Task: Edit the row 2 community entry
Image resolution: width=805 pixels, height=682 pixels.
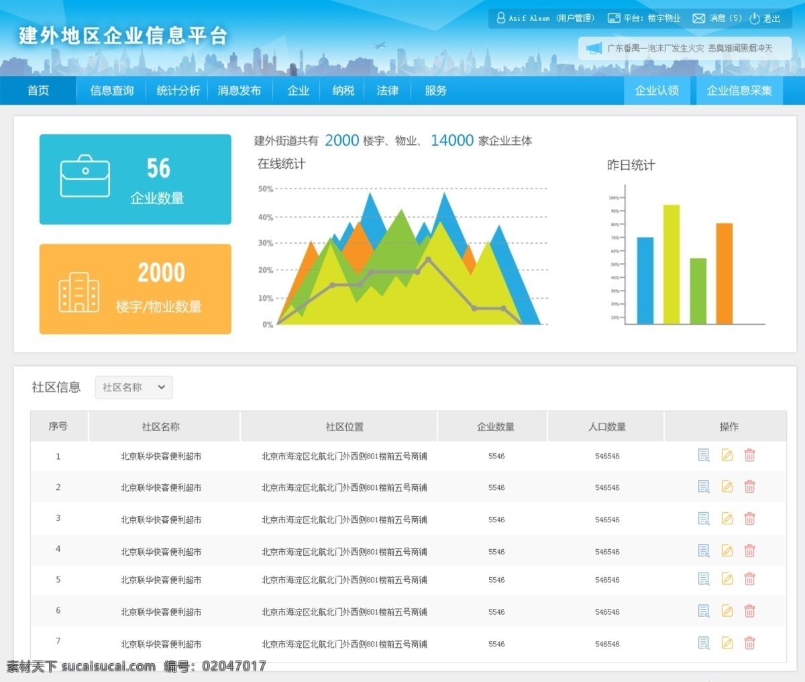Action: (x=727, y=486)
